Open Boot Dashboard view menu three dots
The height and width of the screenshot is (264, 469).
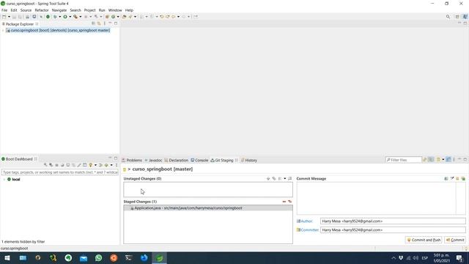pos(117,165)
